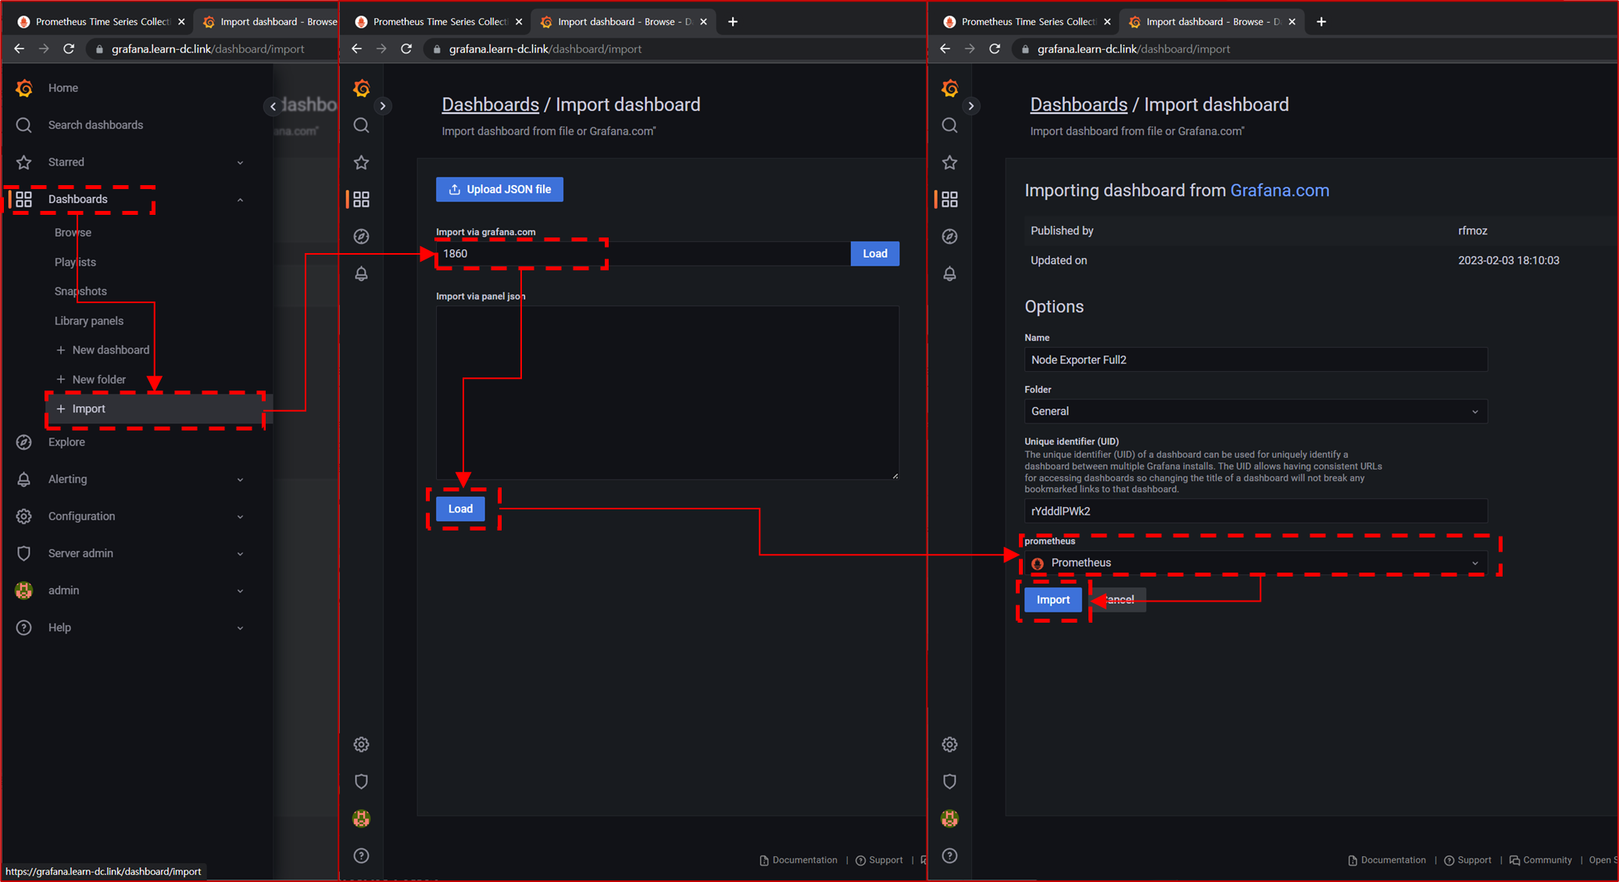
Task: Select the Import menu entry under Dashboards
Action: coord(89,409)
